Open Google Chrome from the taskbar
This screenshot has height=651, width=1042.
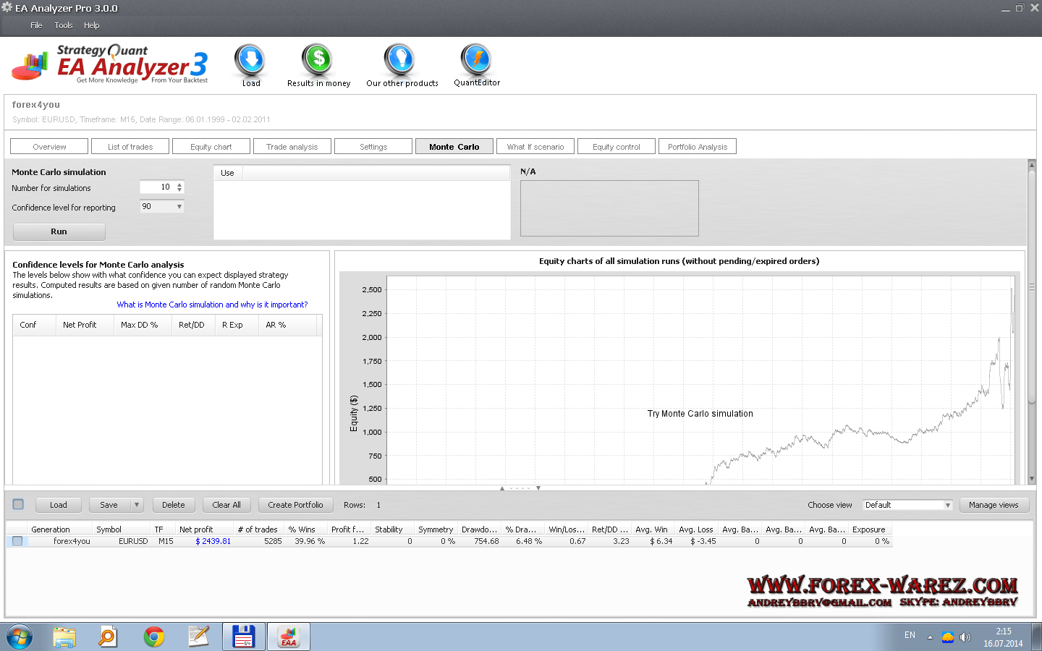tap(153, 637)
